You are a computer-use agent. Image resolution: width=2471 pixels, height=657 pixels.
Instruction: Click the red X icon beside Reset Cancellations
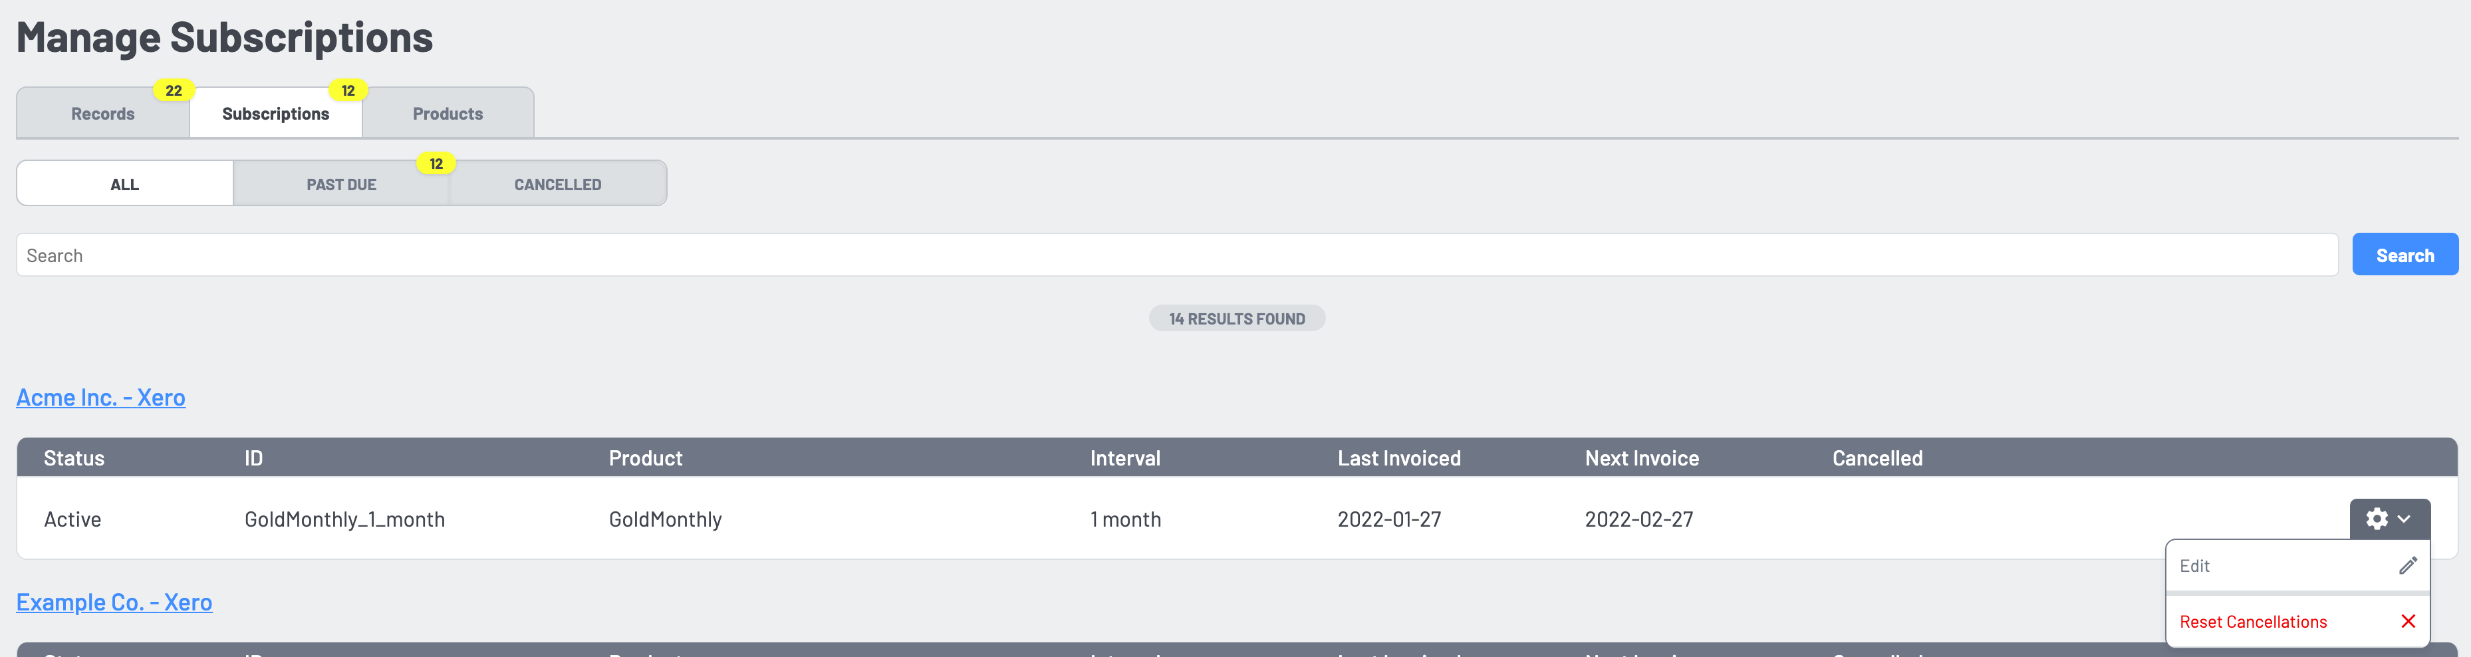click(x=2406, y=622)
